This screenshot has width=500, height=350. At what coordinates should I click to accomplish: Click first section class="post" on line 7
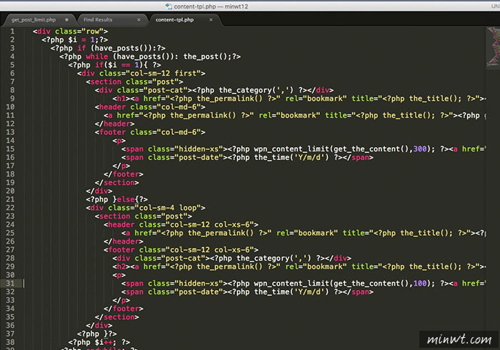pyautogui.click(x=134, y=81)
